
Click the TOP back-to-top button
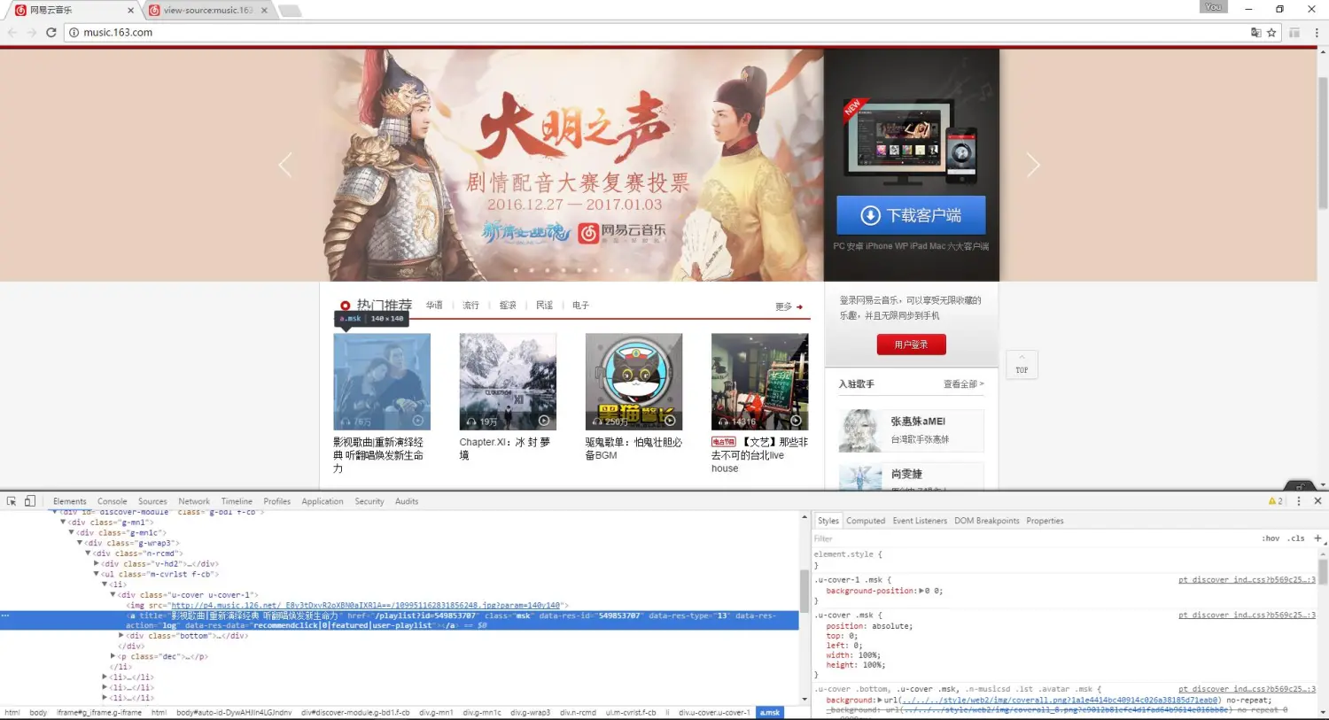coord(1022,365)
